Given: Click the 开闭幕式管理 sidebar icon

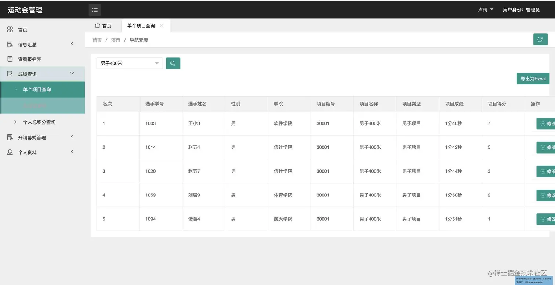Looking at the screenshot, I should point(10,137).
